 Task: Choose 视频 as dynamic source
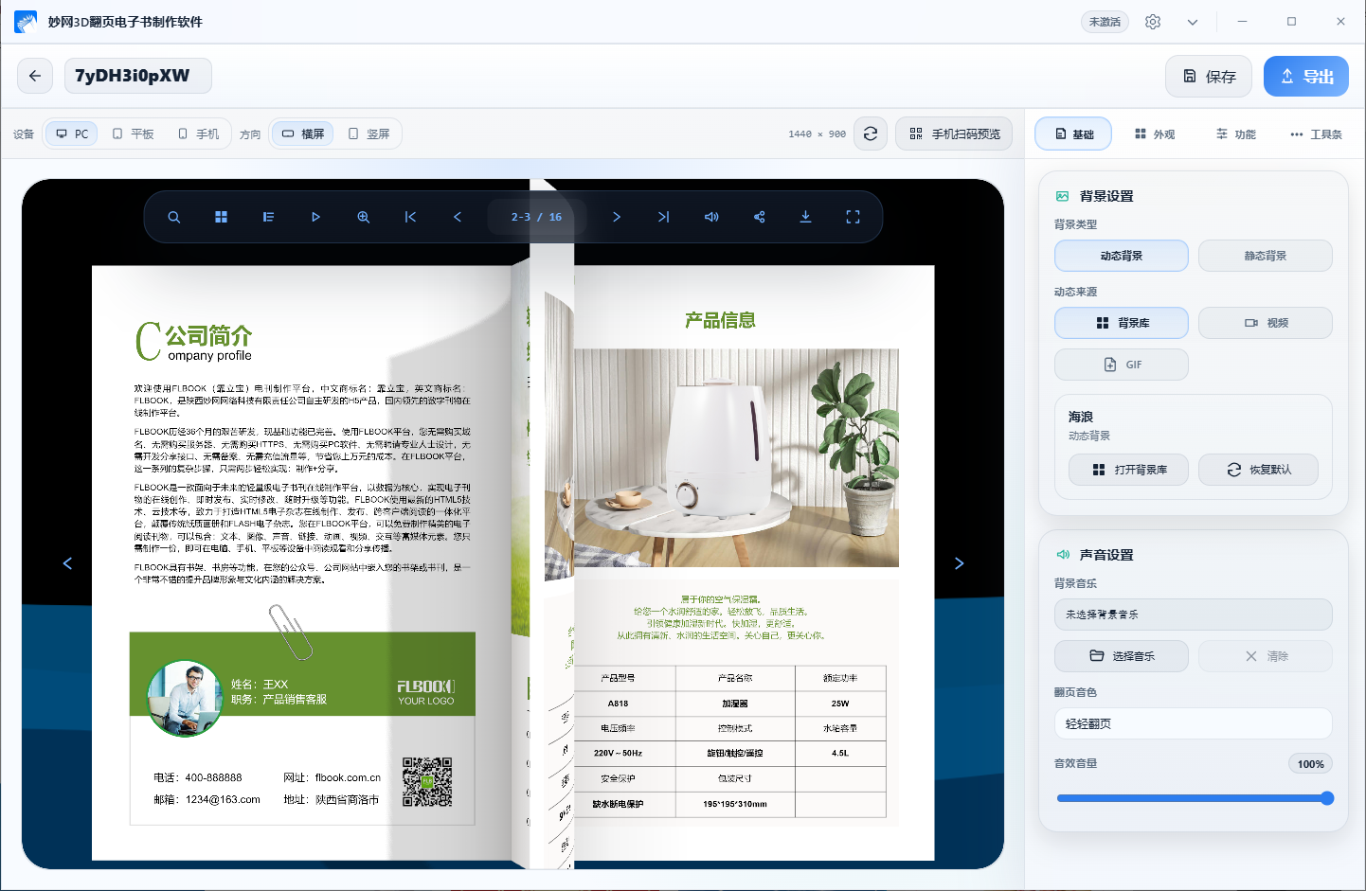click(x=1266, y=323)
